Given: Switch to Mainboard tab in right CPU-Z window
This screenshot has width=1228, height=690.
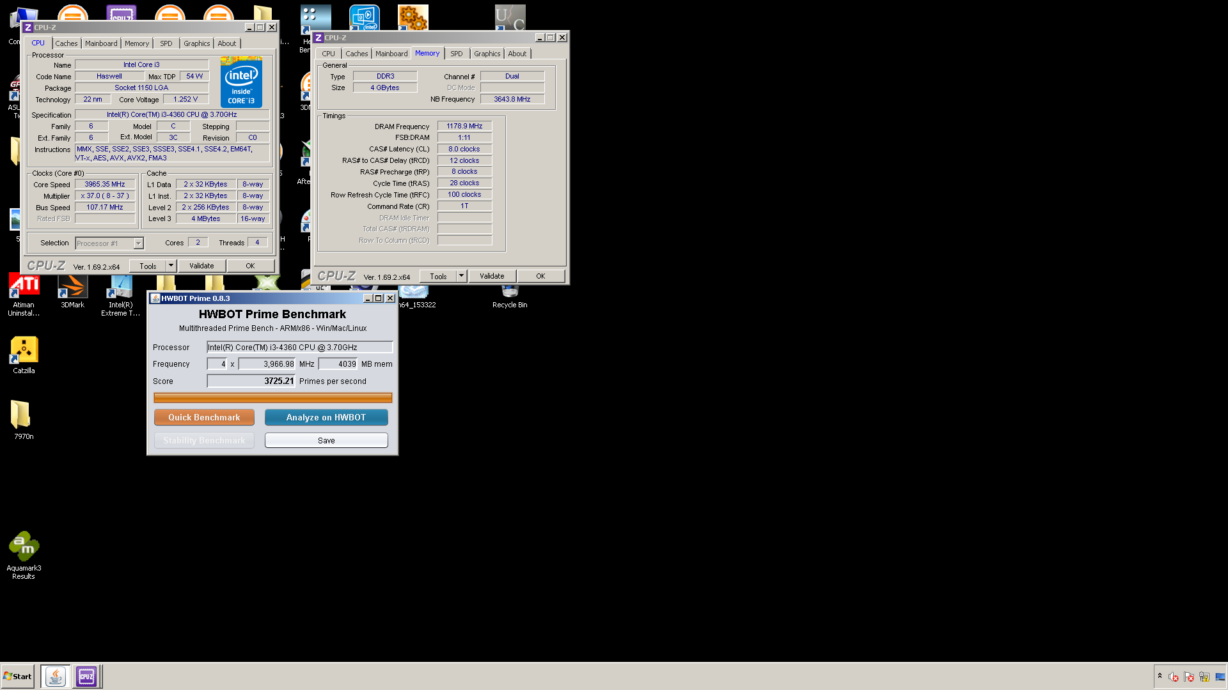Looking at the screenshot, I should click(x=391, y=54).
